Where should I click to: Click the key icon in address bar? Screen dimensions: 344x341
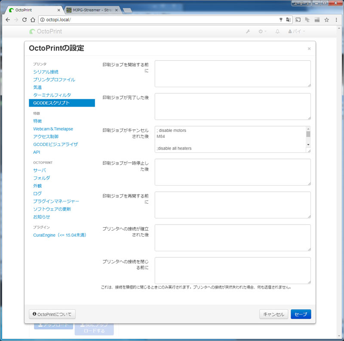pyautogui.click(x=281, y=20)
